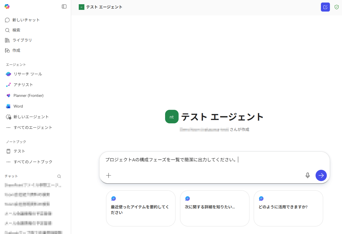Activate the microphone for voice input

click(x=308, y=175)
